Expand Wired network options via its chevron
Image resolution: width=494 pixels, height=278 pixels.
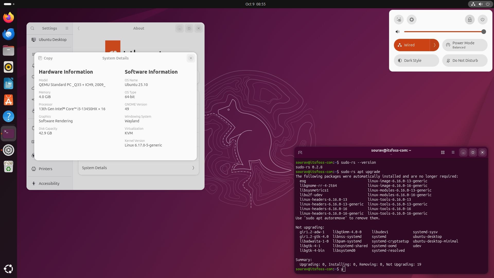(x=435, y=45)
